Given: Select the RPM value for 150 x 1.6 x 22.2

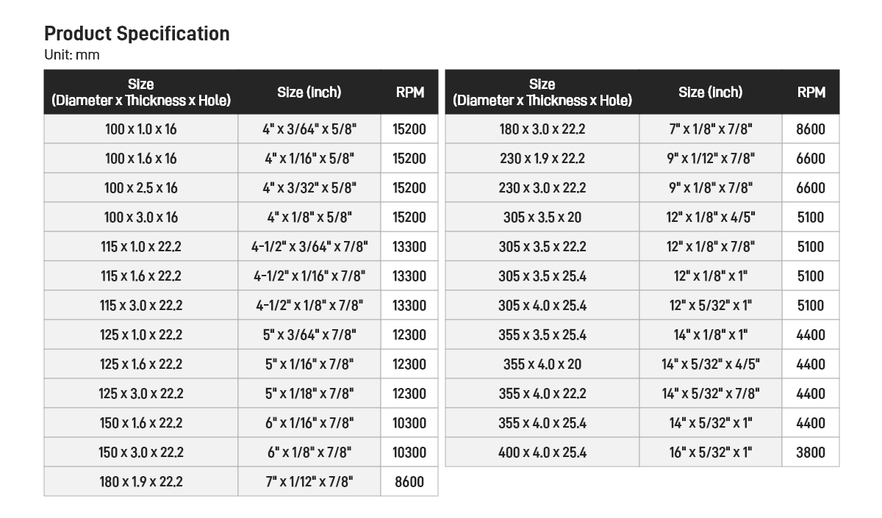Looking at the screenshot, I should click(409, 423).
